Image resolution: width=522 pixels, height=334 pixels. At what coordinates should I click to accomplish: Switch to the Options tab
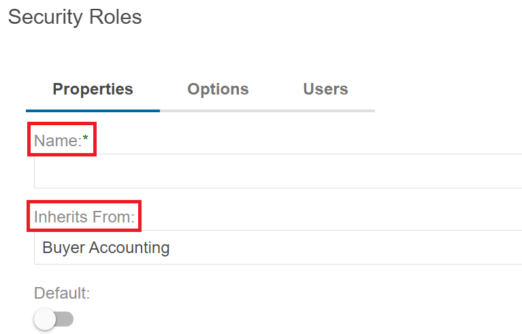tap(218, 89)
